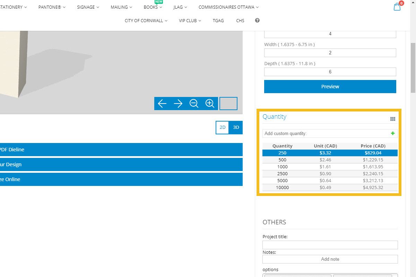Zoom out of the 3D preview
The width and height of the screenshot is (416, 277).
click(x=194, y=104)
